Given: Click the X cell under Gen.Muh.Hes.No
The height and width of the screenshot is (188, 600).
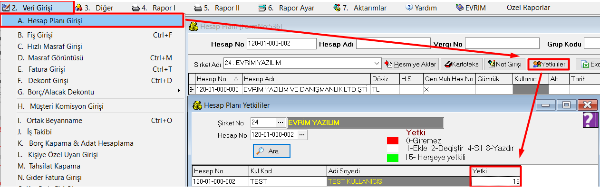Looking at the screenshot, I should click(x=449, y=89).
